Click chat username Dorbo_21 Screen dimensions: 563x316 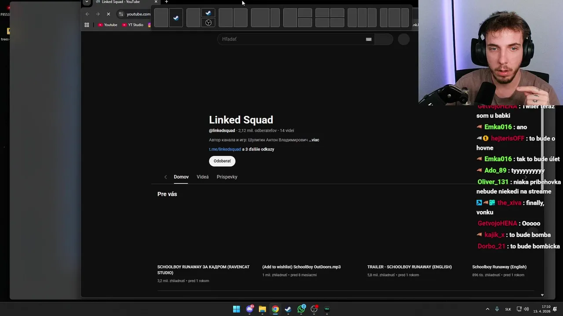pos(492,246)
